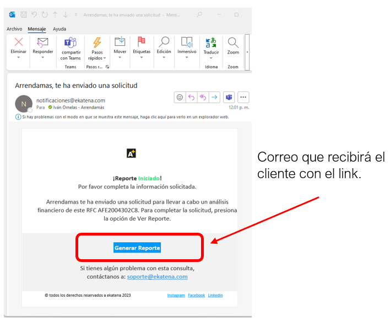Switch to the Ayuda tab

pyautogui.click(x=59, y=29)
